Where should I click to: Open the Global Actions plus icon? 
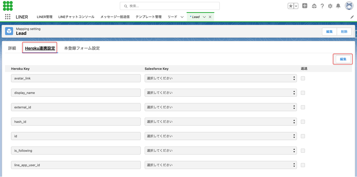305,6
